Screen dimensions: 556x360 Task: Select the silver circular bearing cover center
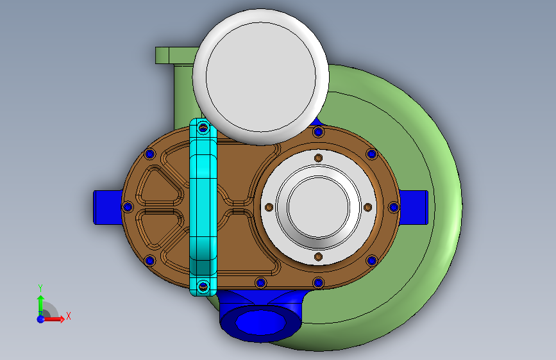[319, 207]
